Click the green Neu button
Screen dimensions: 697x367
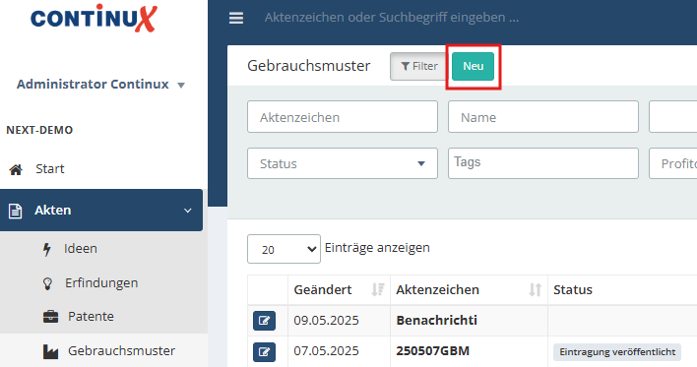click(x=473, y=66)
